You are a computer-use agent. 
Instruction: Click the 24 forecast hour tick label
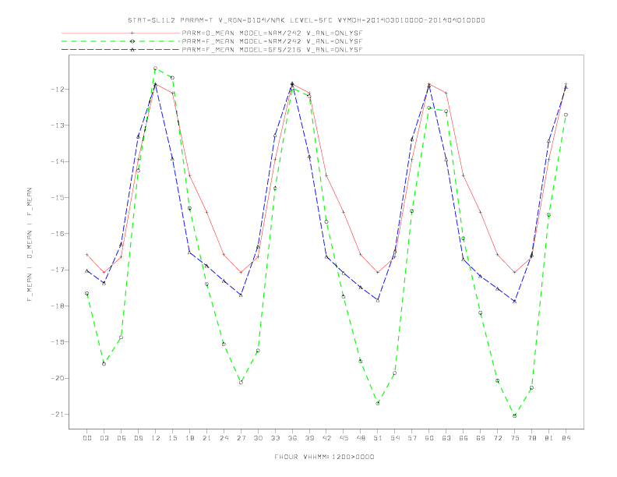click(224, 438)
